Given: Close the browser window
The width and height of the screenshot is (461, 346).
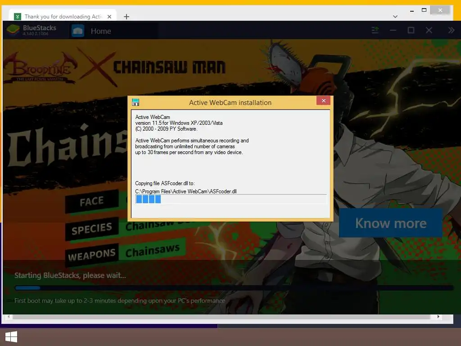Looking at the screenshot, I should coord(440,10).
